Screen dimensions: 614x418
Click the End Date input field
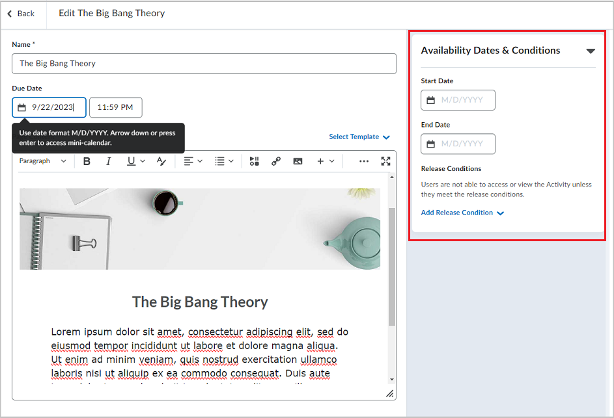click(458, 144)
